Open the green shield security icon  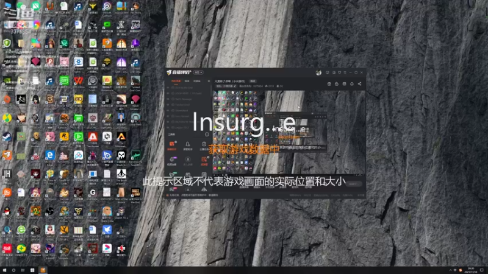(x=7, y=43)
